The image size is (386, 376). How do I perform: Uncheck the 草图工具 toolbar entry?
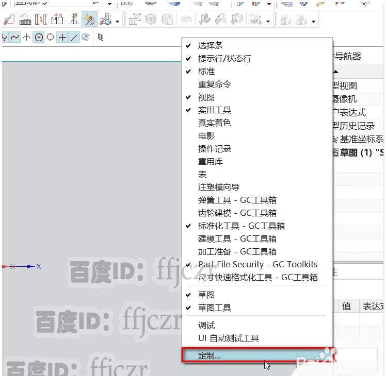point(257,307)
